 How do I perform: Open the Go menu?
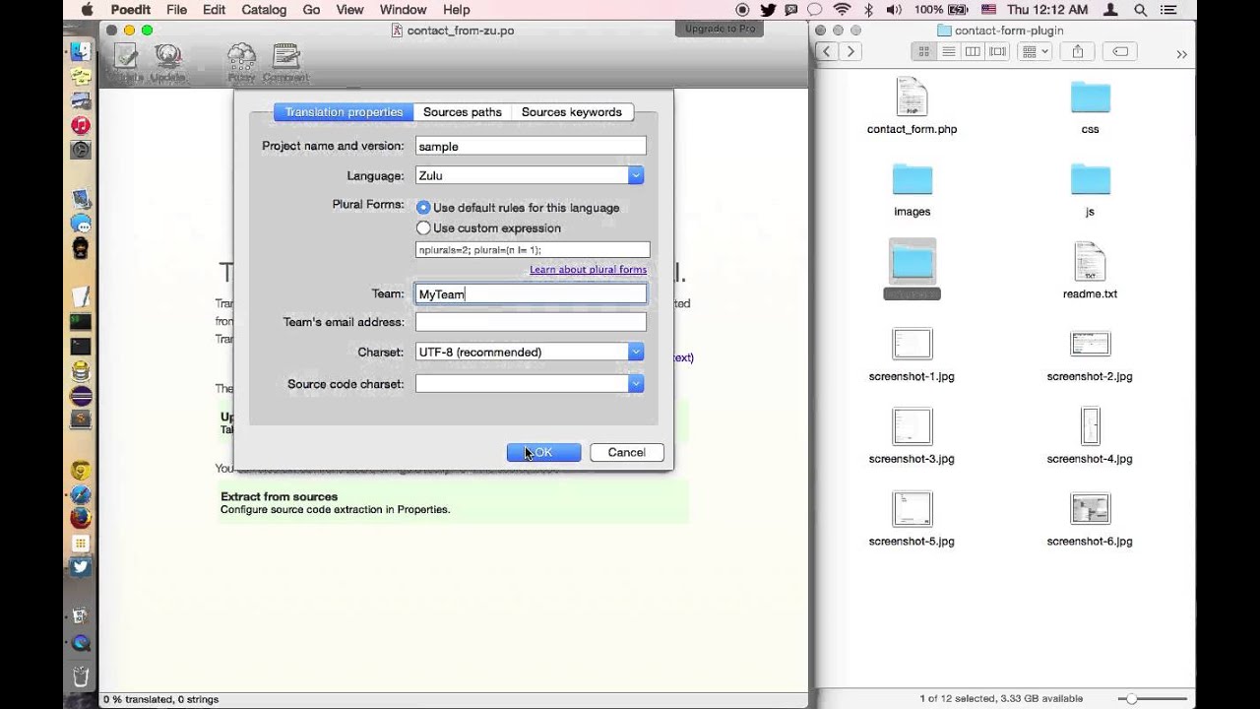tap(311, 10)
